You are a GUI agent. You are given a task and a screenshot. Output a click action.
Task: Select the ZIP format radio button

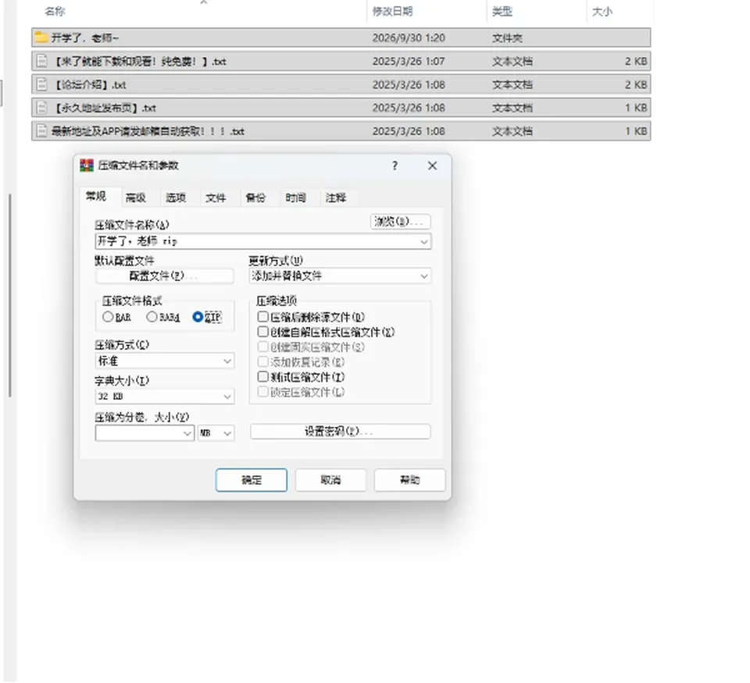(x=198, y=317)
